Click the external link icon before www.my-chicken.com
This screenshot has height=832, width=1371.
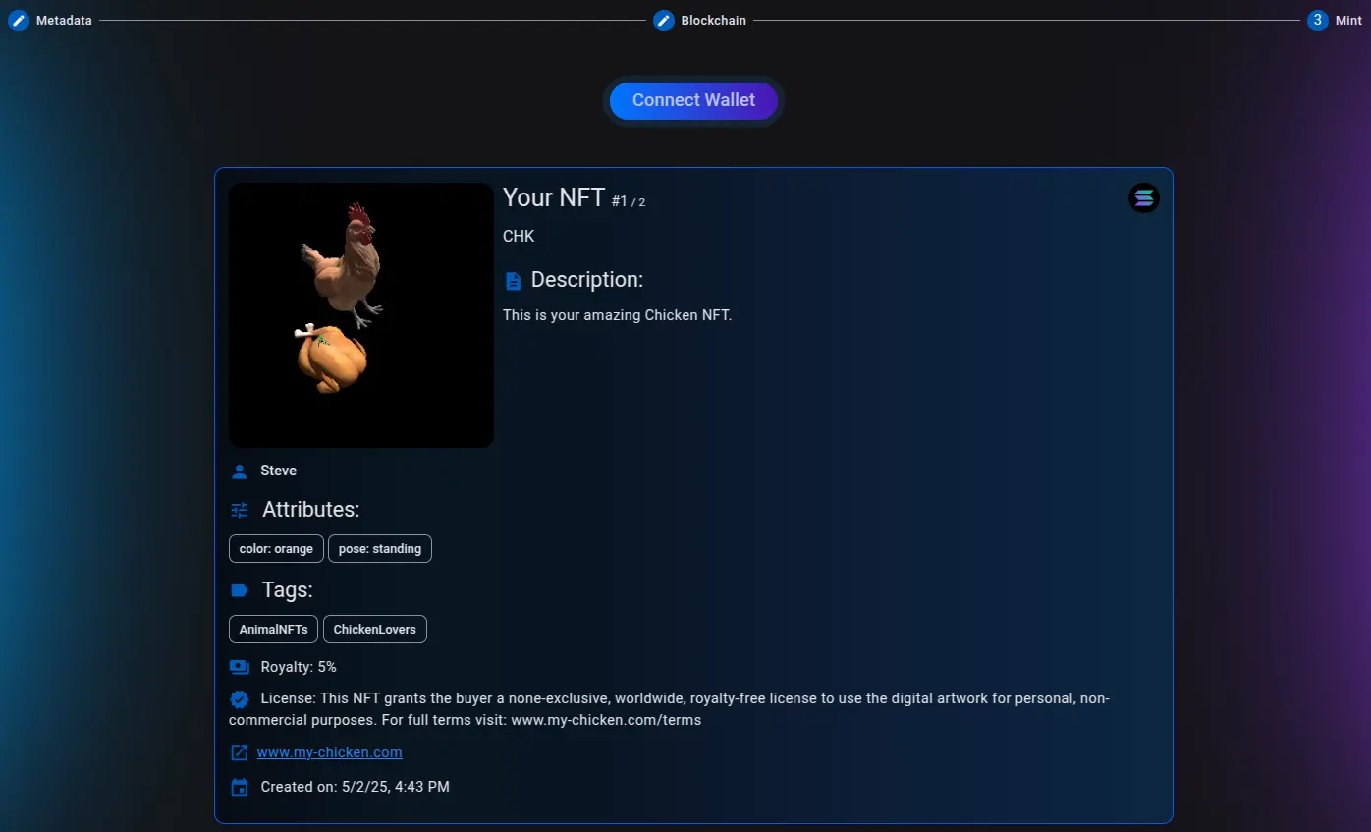[x=238, y=751]
